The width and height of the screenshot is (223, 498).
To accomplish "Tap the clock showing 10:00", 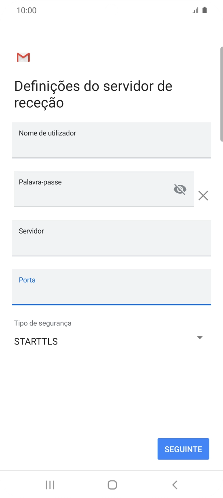I will [26, 10].
